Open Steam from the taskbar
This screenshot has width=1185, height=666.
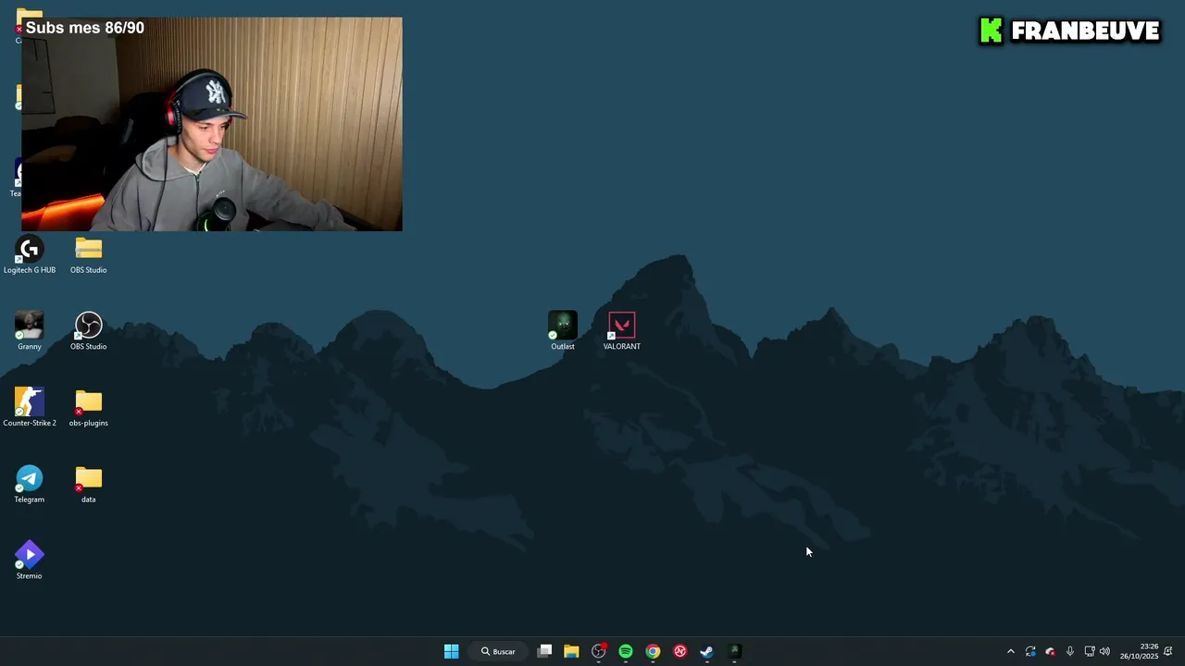[706, 651]
